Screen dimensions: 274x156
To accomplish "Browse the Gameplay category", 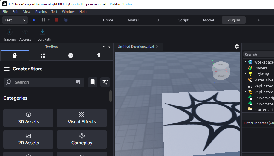I will click(82, 139).
